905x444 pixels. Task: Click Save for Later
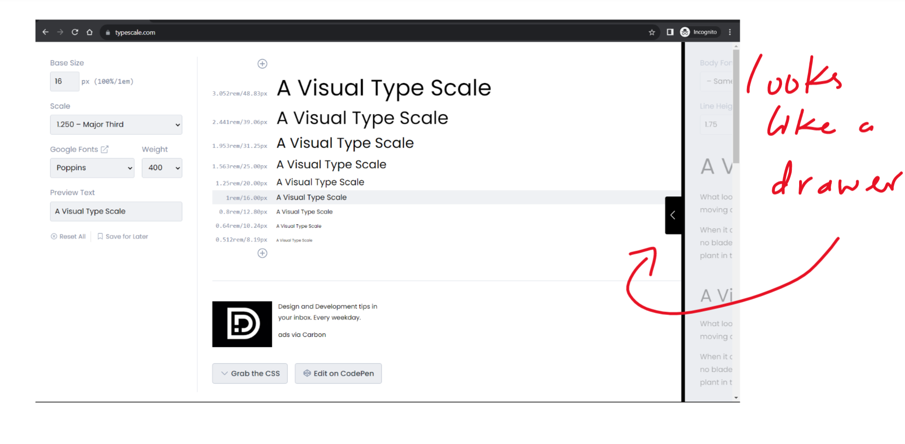point(123,237)
